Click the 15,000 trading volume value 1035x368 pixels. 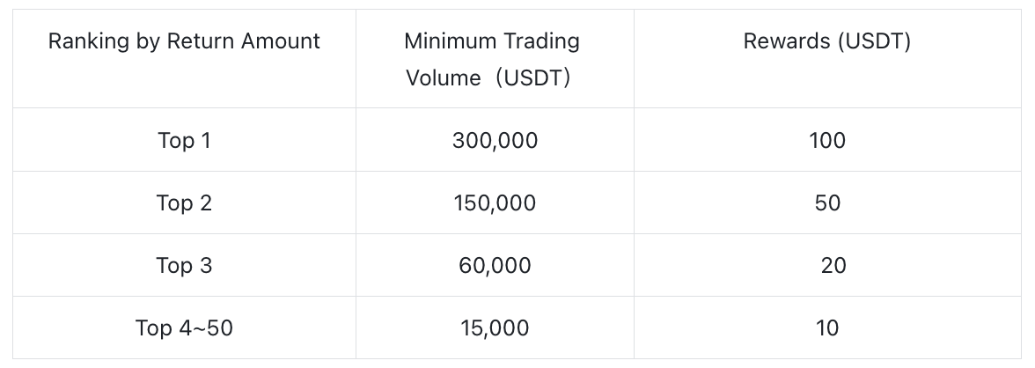[x=495, y=328]
